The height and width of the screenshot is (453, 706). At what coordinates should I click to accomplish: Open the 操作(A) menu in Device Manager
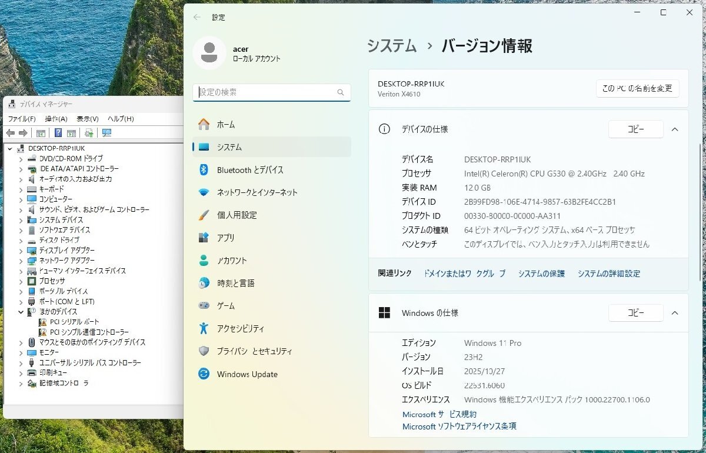click(56, 119)
